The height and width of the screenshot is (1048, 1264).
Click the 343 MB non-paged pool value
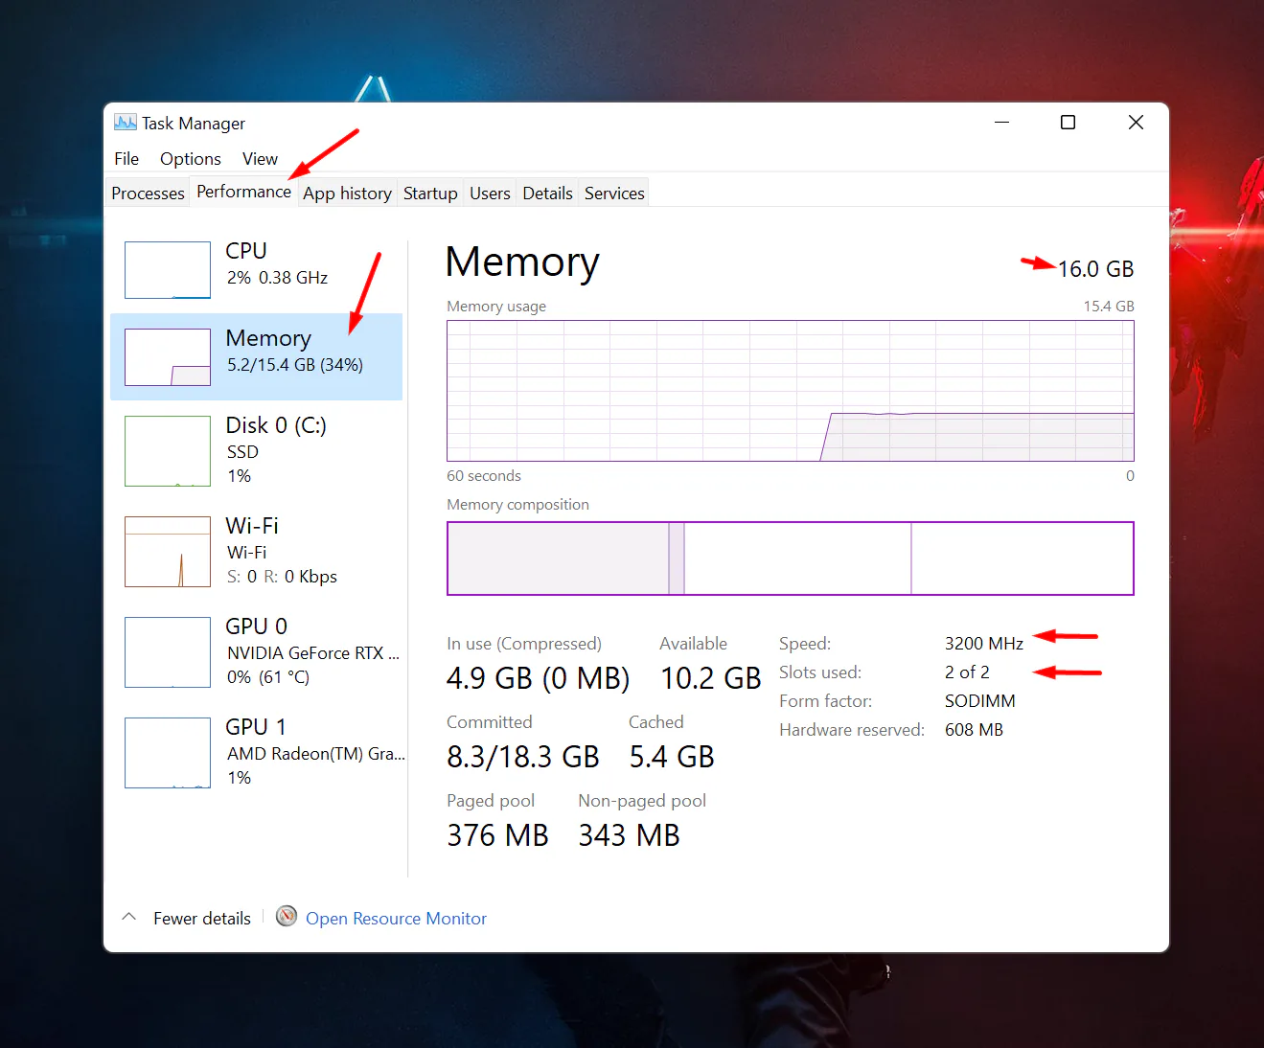click(x=629, y=835)
